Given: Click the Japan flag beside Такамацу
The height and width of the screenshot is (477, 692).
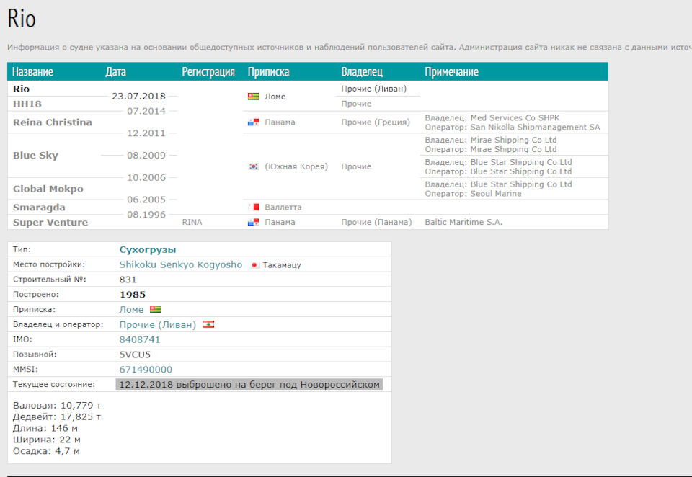Looking at the screenshot, I should (254, 265).
